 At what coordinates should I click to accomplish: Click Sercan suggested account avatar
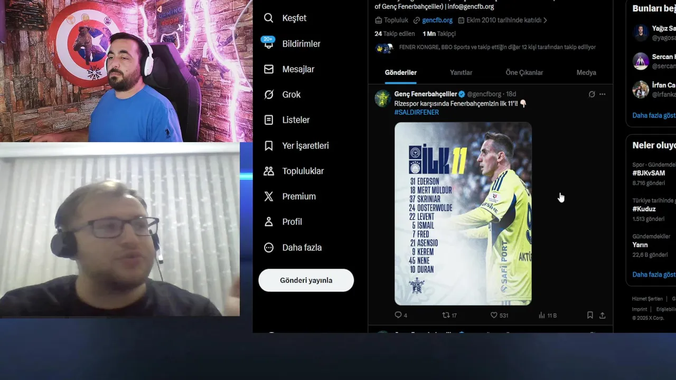click(x=641, y=61)
